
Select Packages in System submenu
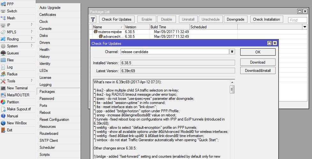tap(58, 92)
